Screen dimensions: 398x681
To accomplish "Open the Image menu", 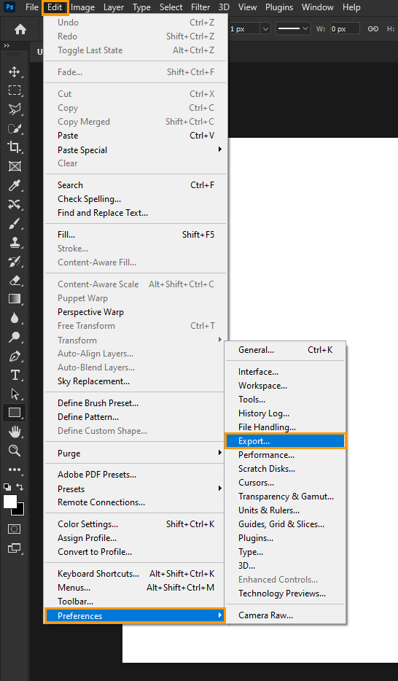I will tap(82, 7).
